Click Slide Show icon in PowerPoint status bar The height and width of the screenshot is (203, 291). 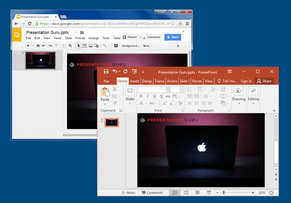coord(209,193)
